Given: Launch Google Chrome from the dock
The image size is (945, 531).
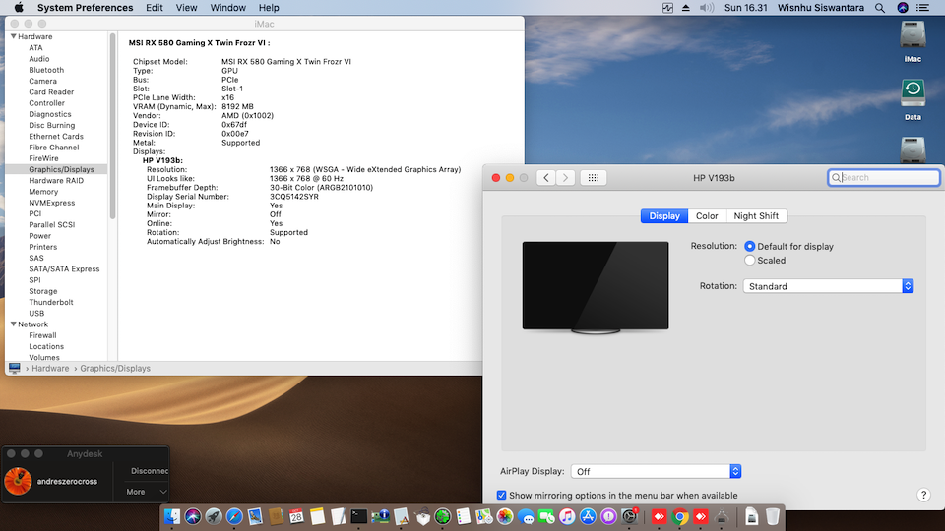Looking at the screenshot, I should pos(680,516).
